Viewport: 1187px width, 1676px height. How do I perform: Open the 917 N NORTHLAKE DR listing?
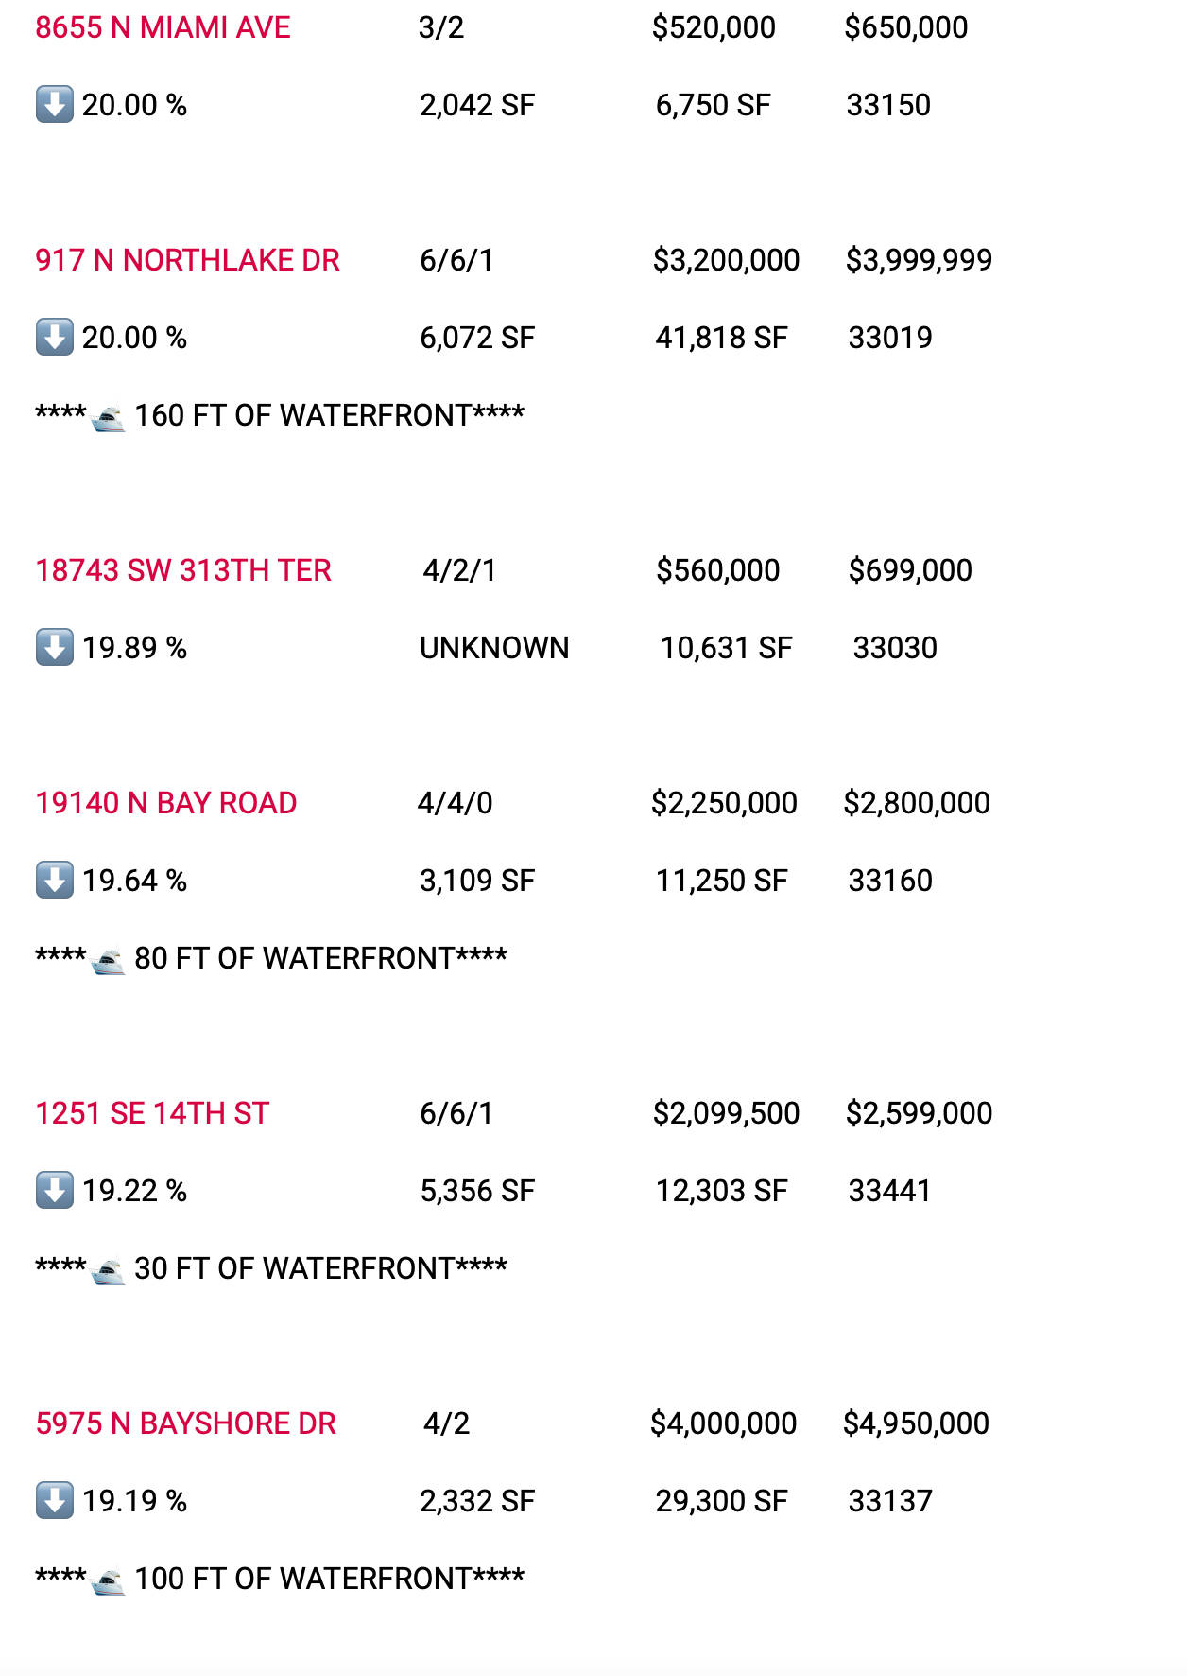[187, 260]
